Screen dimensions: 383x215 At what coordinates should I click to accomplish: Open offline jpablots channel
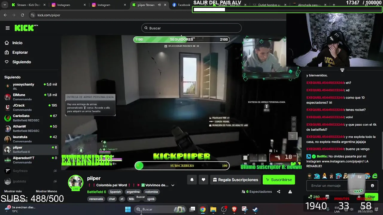[31, 181]
